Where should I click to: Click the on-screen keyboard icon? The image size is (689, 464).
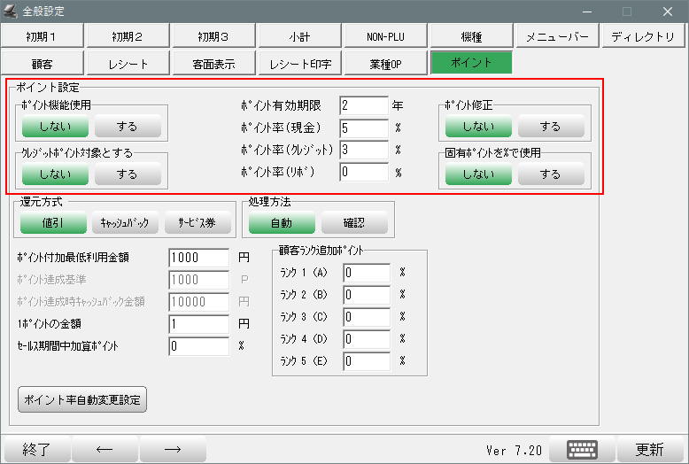[x=583, y=449]
